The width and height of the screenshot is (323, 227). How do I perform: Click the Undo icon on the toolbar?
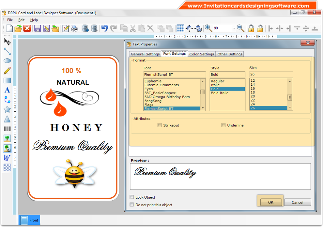pos(104,28)
